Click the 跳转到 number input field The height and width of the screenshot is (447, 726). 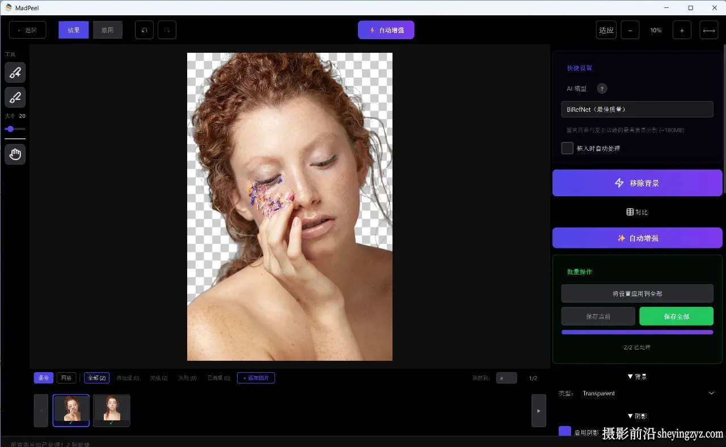[506, 378]
